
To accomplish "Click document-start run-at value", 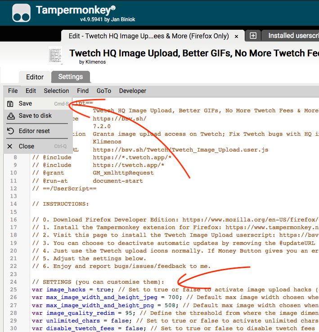I will point(118,181).
